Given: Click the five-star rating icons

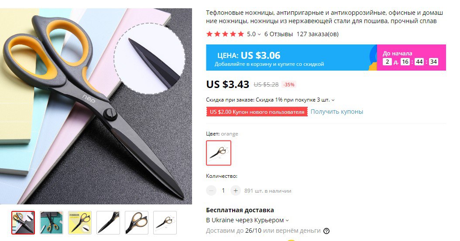Looking at the screenshot, I should (x=225, y=34).
